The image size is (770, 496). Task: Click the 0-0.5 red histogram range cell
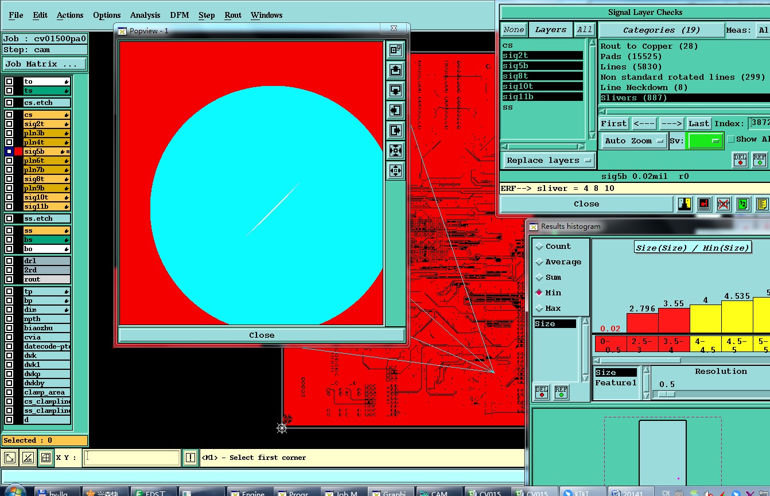[x=610, y=345]
